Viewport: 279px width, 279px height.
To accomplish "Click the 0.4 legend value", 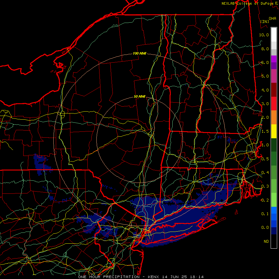I will (x=265, y=173).
